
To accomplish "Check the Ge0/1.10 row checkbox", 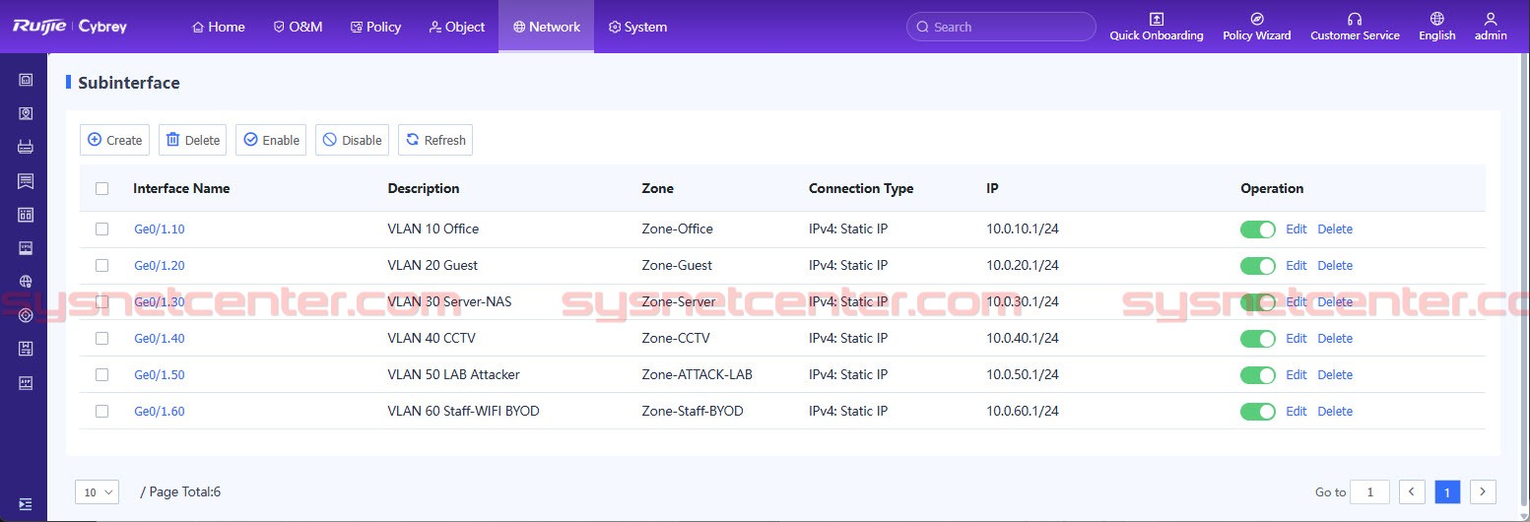I will pyautogui.click(x=101, y=228).
